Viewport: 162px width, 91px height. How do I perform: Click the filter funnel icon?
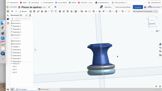point(12,19)
